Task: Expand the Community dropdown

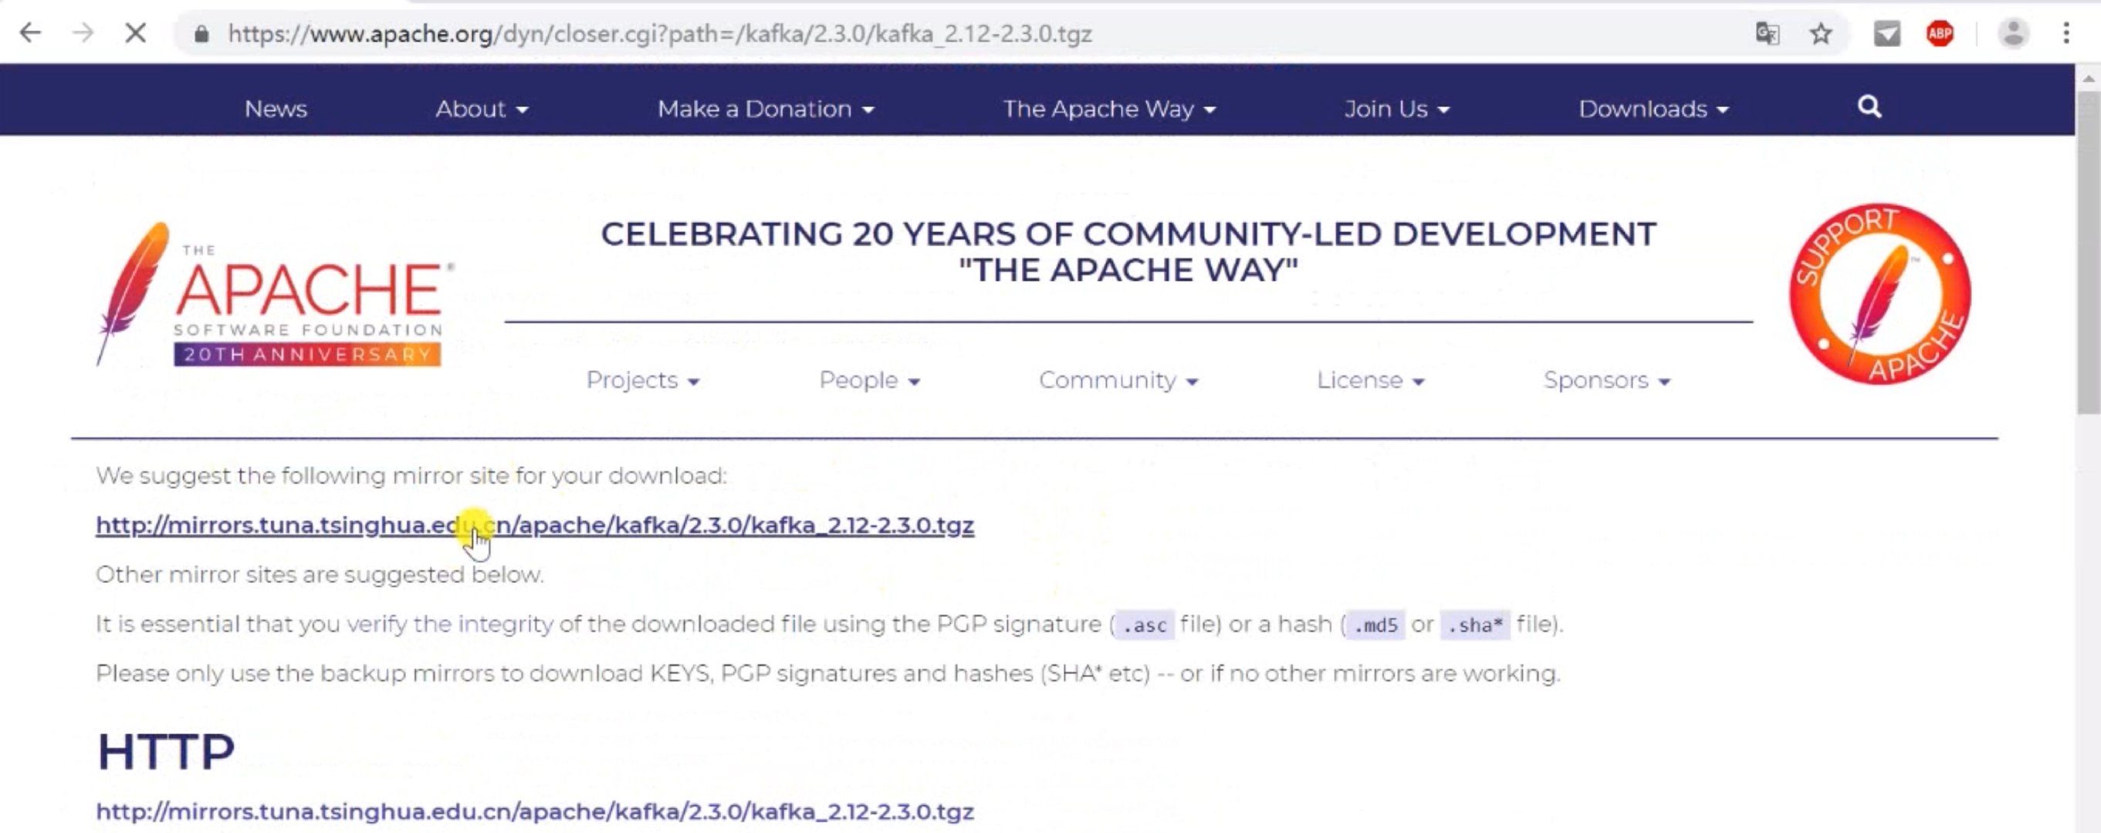Action: pos(1118,379)
